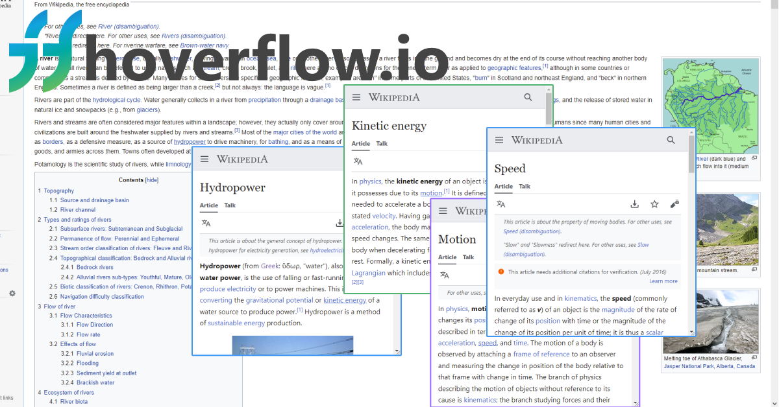The image size is (779, 407).
Task: Open the hamburger menu in the Hydropower popup
Action: (204, 159)
